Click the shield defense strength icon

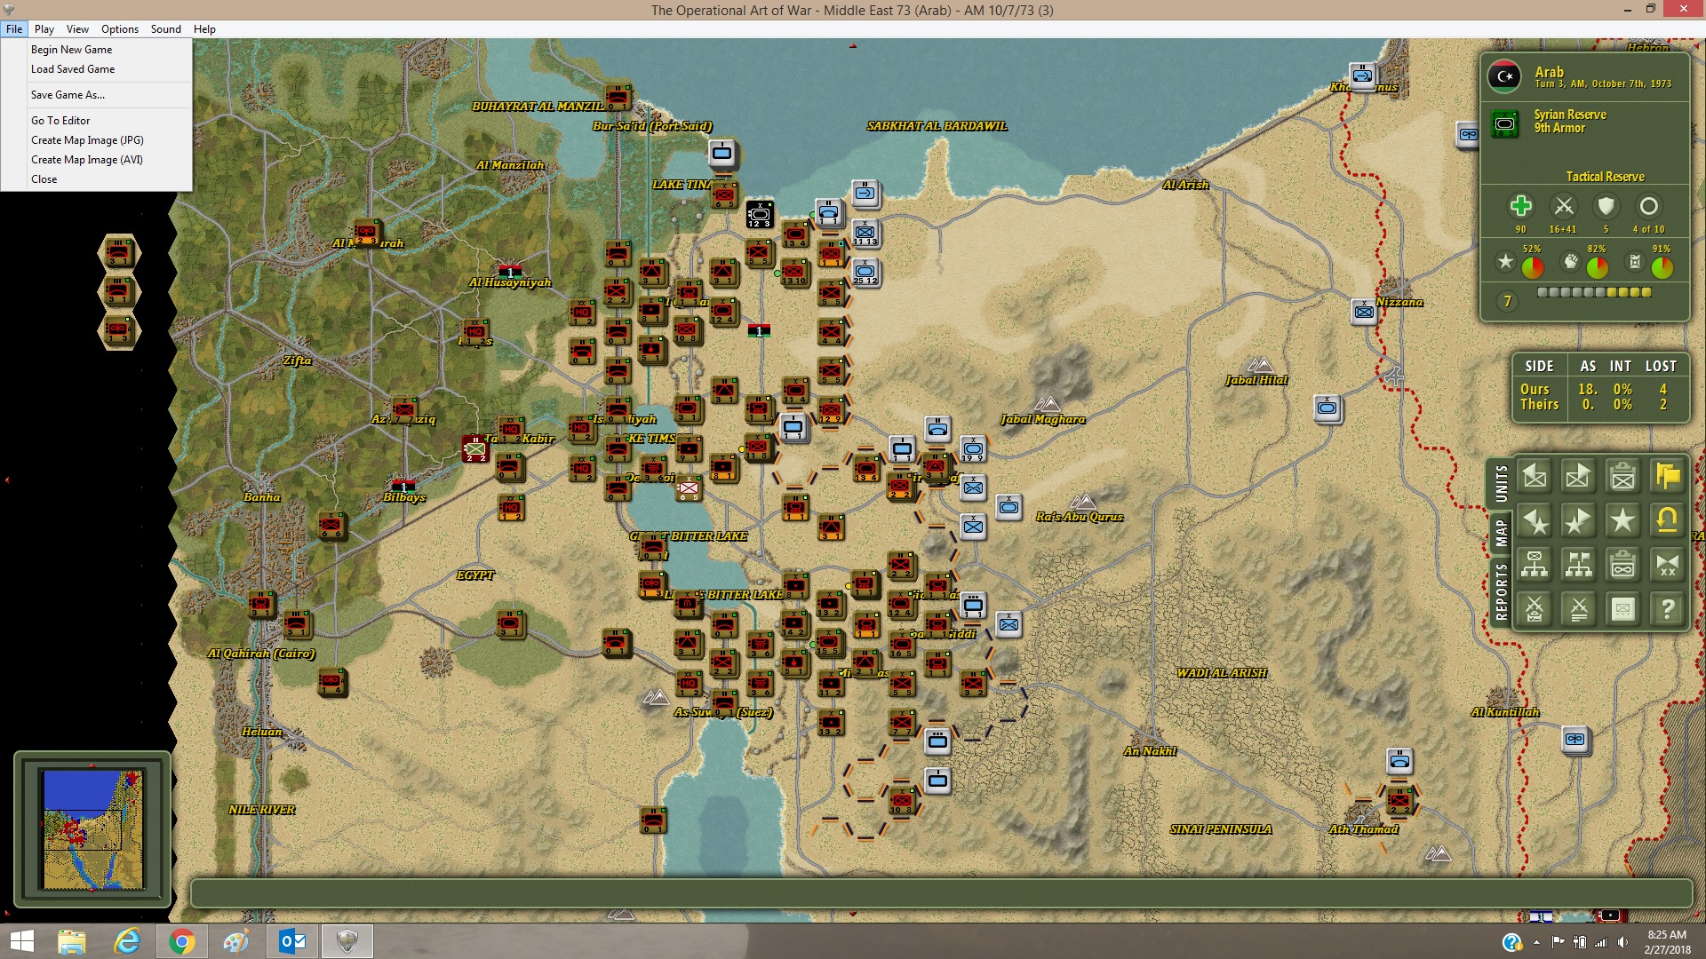(1606, 206)
